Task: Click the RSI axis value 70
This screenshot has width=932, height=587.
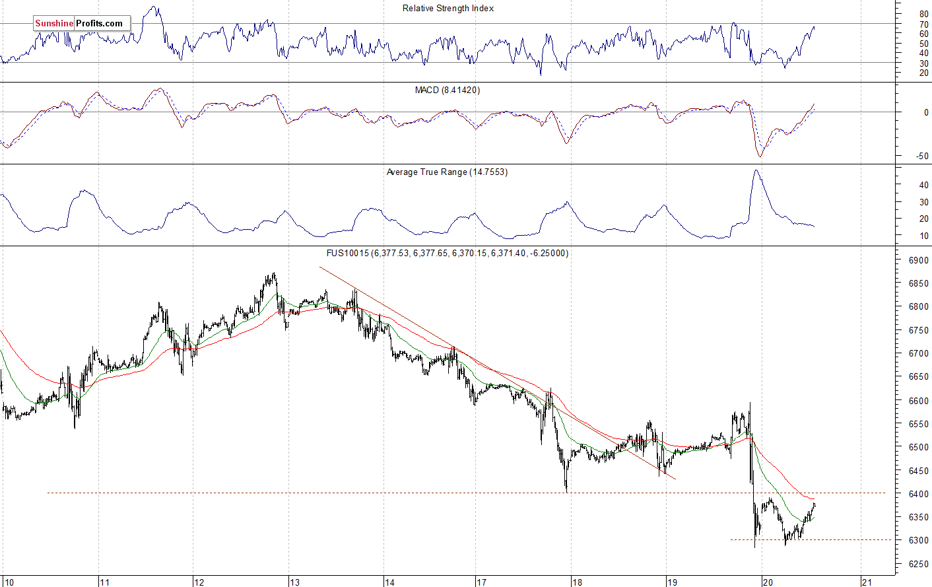Action: pyautogui.click(x=924, y=24)
